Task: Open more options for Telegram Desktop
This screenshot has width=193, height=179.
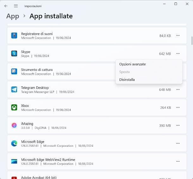Action: click(178, 90)
